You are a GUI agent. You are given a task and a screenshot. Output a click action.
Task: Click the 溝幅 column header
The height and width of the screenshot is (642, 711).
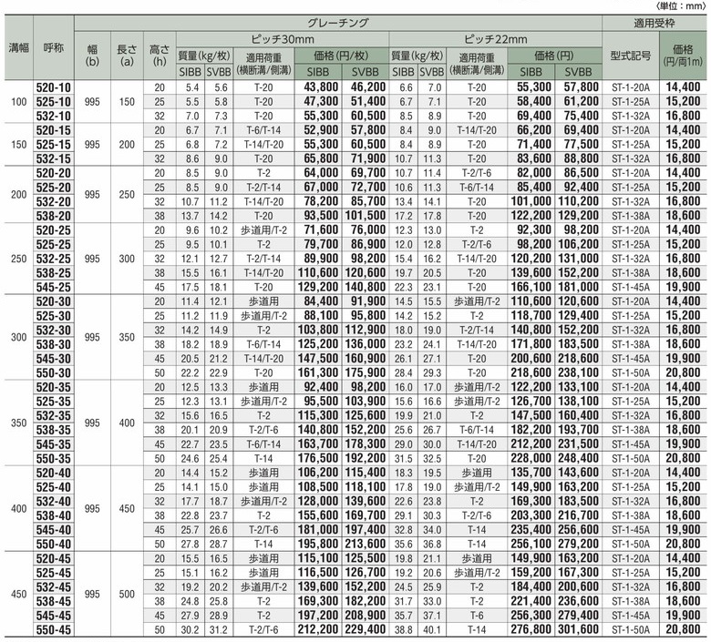coord(18,47)
